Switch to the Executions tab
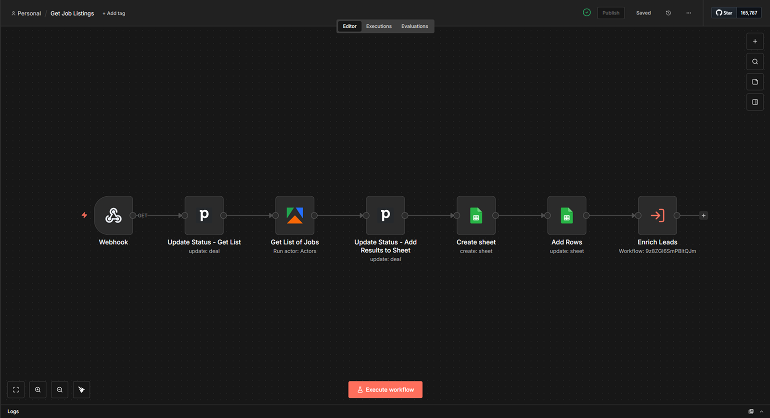This screenshot has height=418, width=770. 379,26
